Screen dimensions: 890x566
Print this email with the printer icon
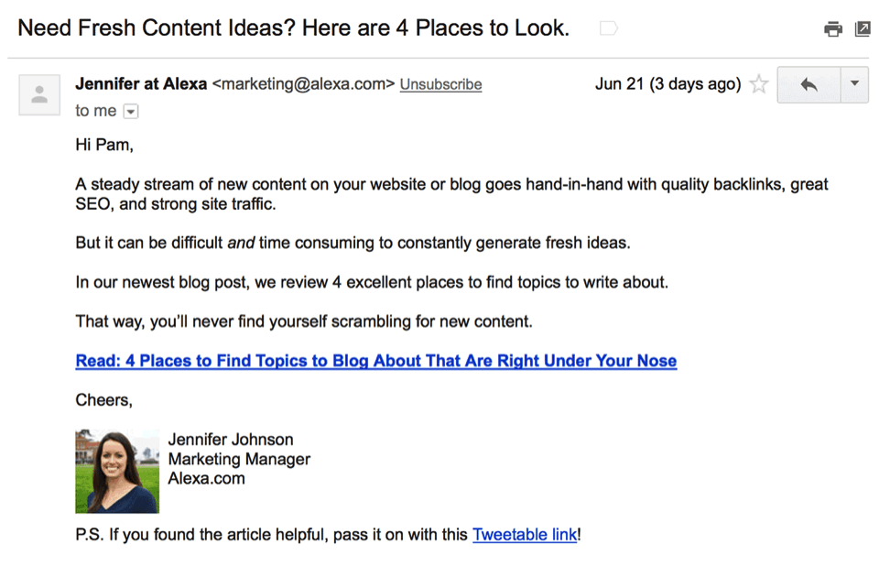pyautogui.click(x=832, y=29)
